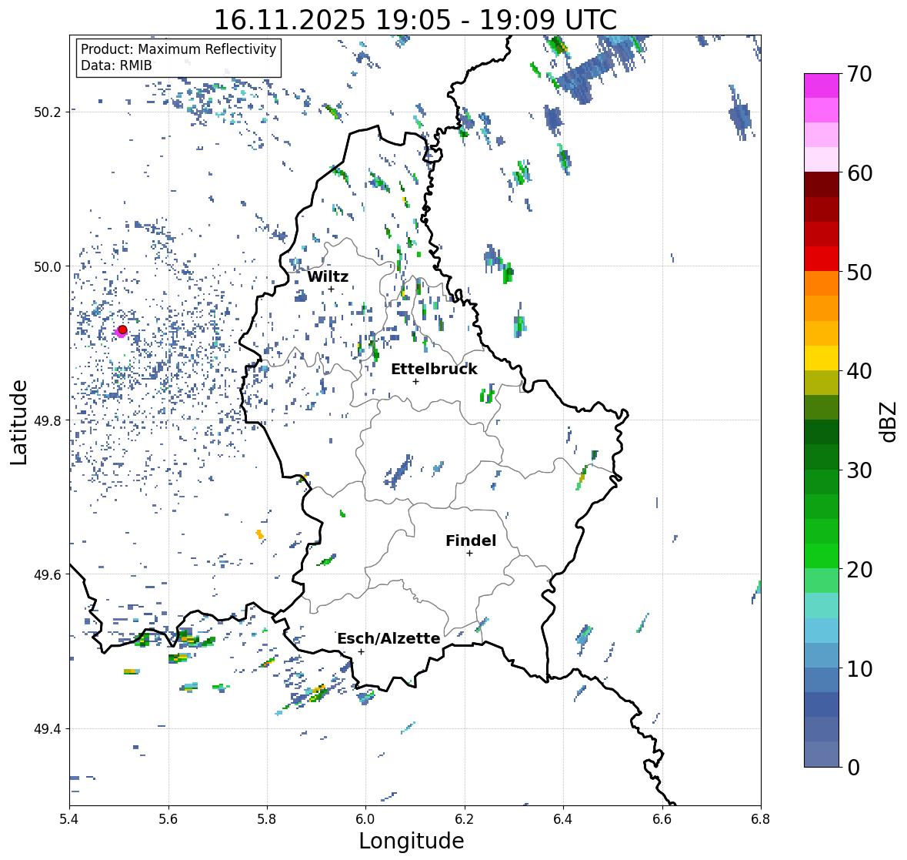Click the 5.8 longitude tick label
This screenshot has width=907, height=860.
[267, 819]
